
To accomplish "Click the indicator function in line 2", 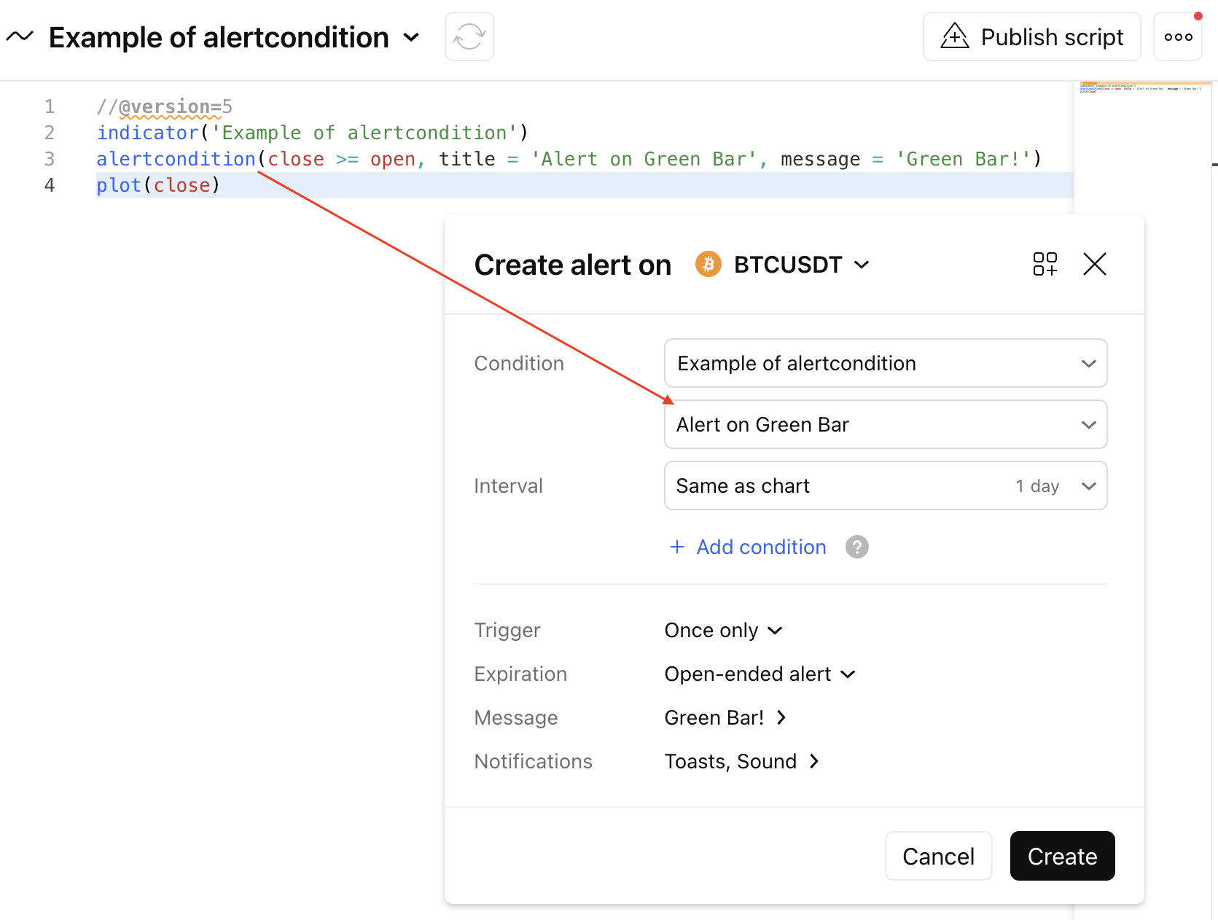I will pyautogui.click(x=148, y=133).
